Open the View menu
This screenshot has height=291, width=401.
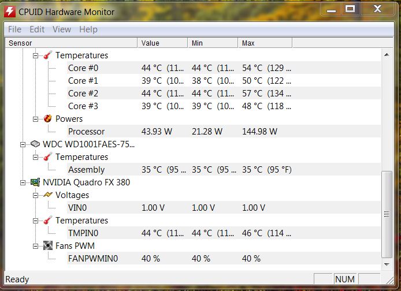pyautogui.click(x=62, y=29)
